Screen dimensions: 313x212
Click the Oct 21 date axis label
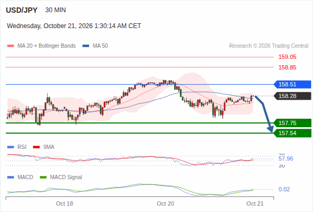tap(255, 204)
